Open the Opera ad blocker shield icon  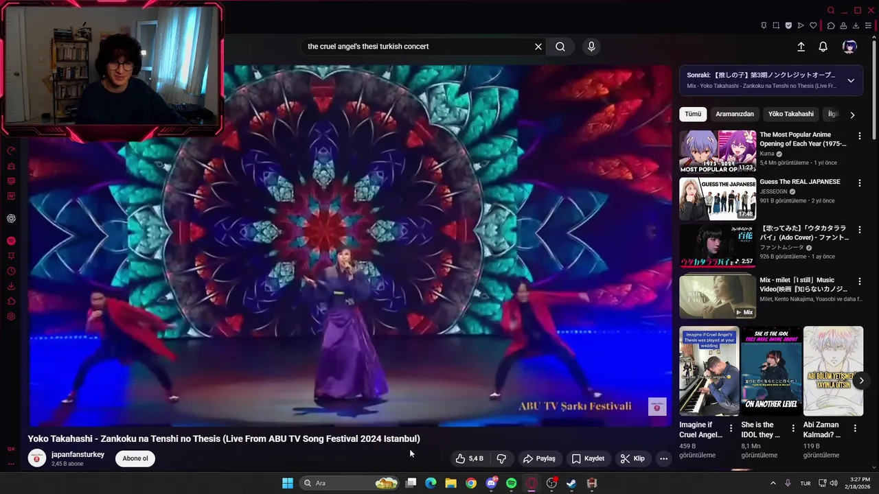click(x=788, y=25)
